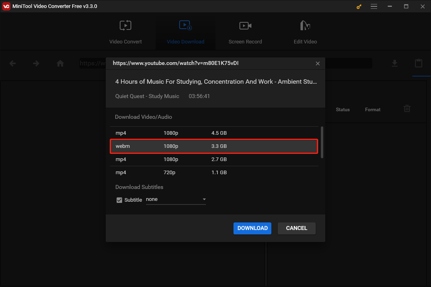The width and height of the screenshot is (431, 287).
Task: Close the video format dialog
Action: (x=318, y=63)
